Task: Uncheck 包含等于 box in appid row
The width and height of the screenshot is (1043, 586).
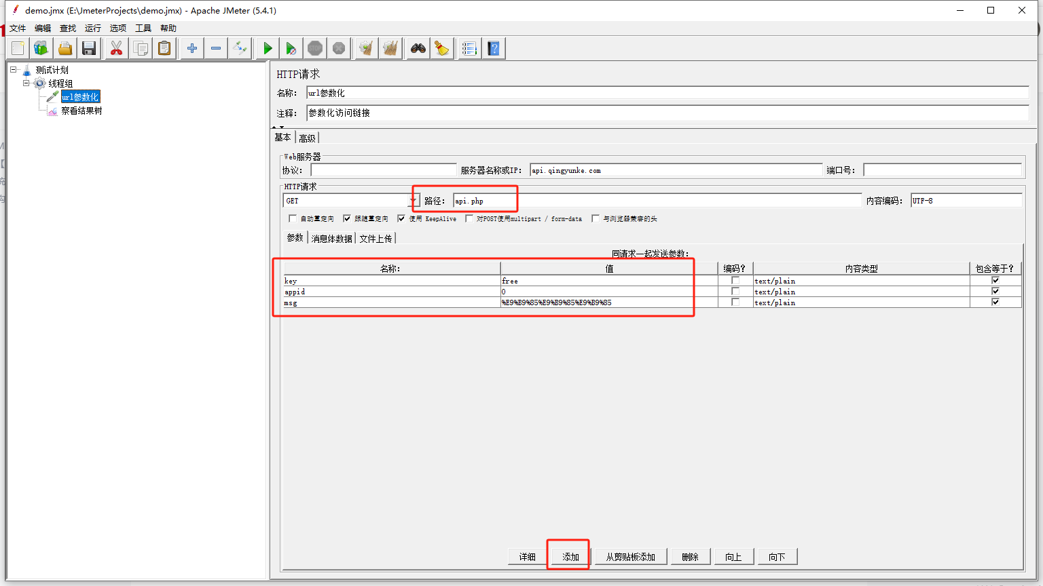Action: (995, 291)
